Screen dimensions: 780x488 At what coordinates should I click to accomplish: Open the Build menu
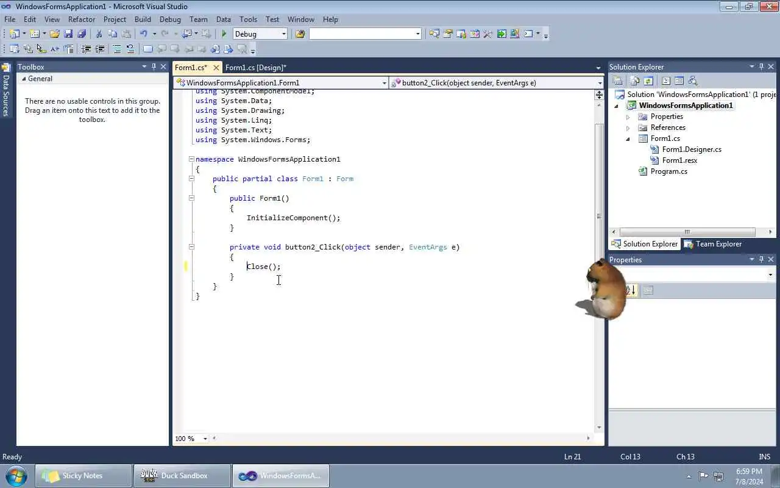143,20
